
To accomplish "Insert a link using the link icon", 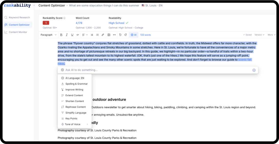I will click(103, 35).
